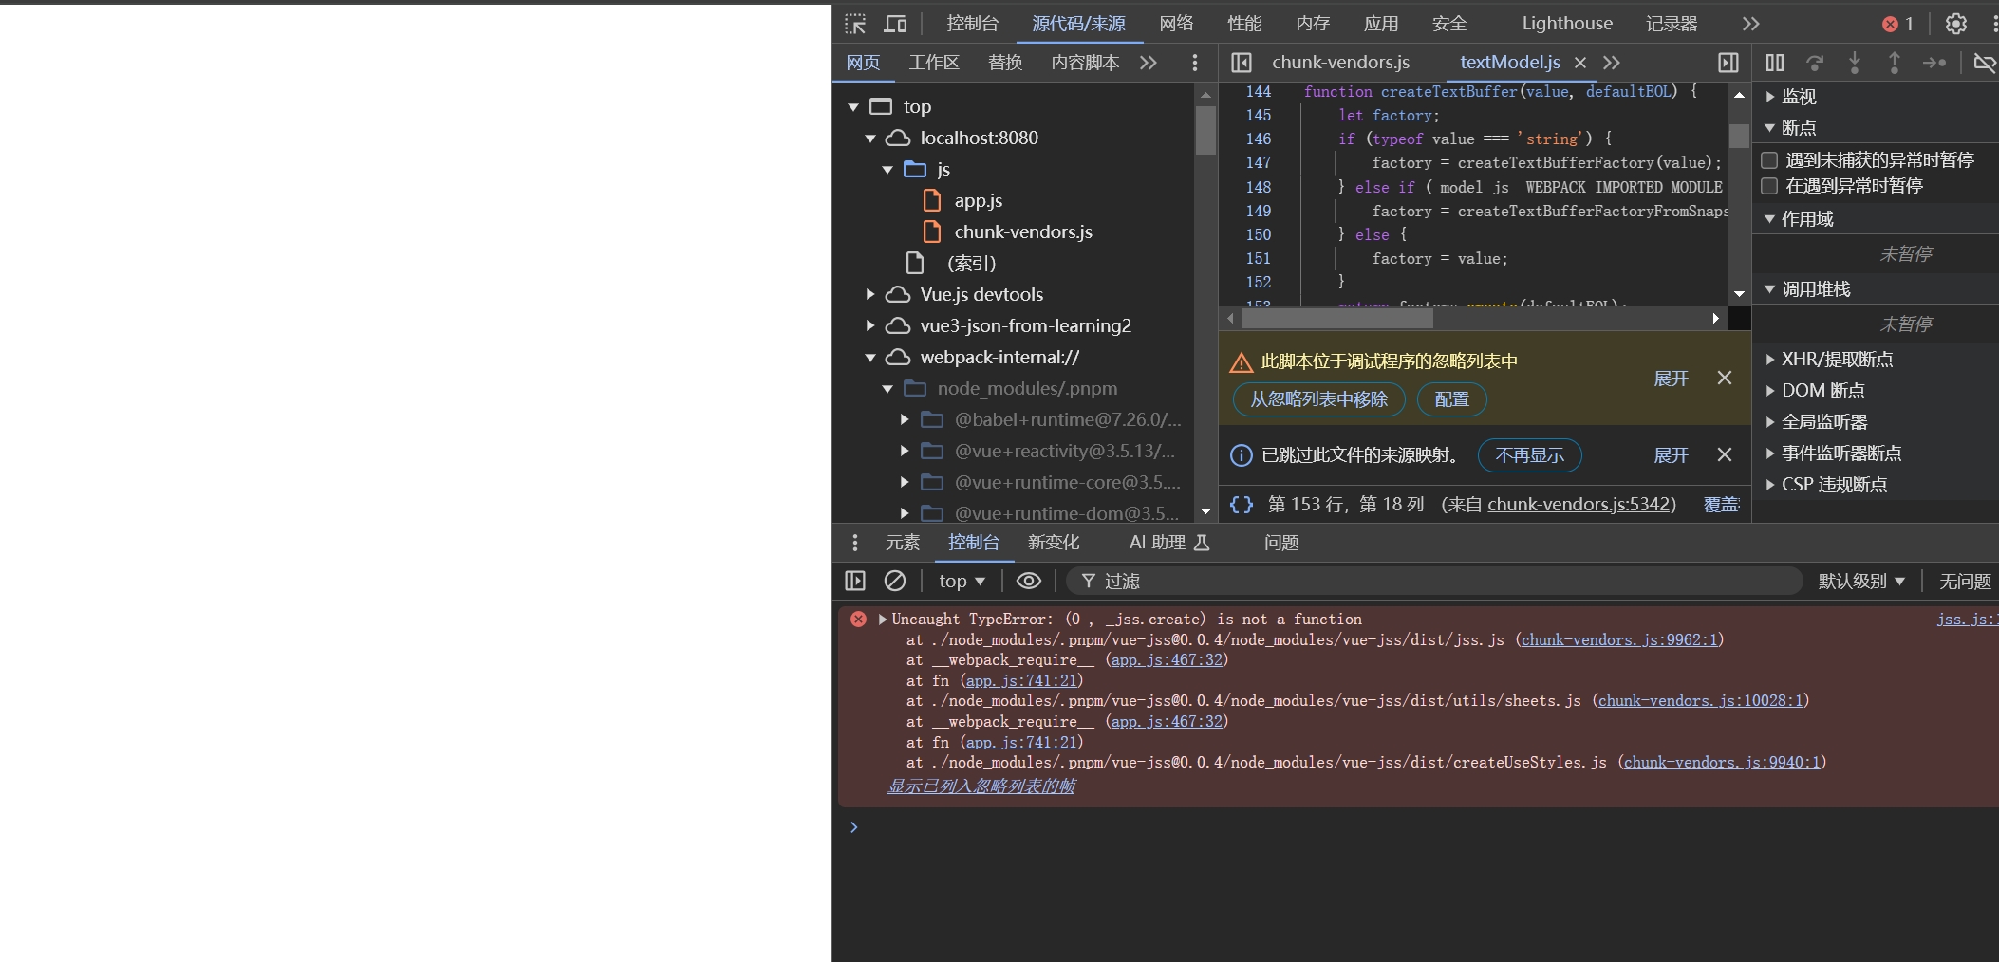Click the step icon with arrow and dot

click(1934, 63)
